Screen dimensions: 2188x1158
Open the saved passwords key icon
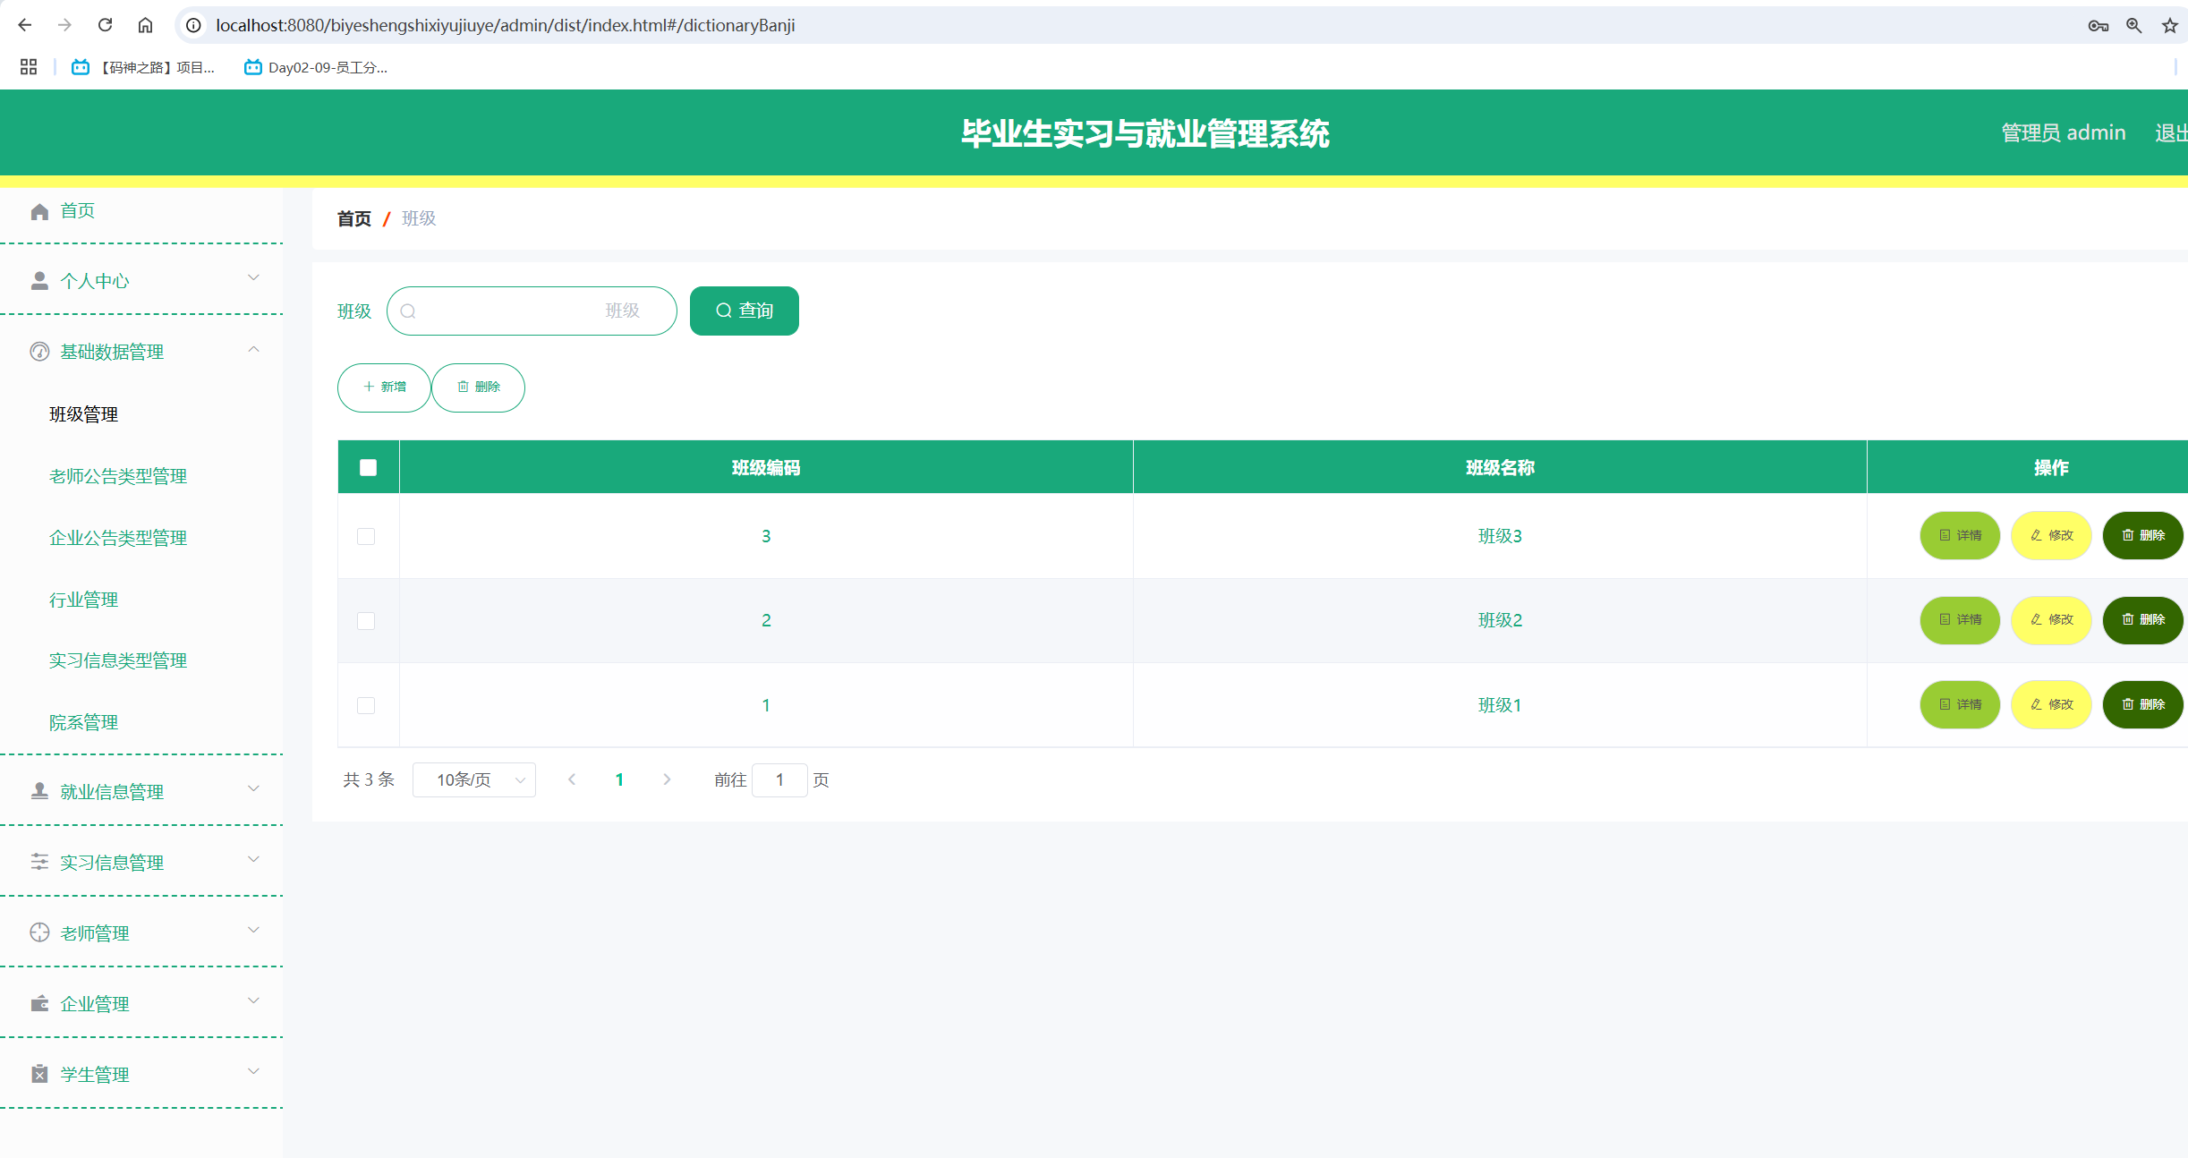pyautogui.click(x=2099, y=26)
